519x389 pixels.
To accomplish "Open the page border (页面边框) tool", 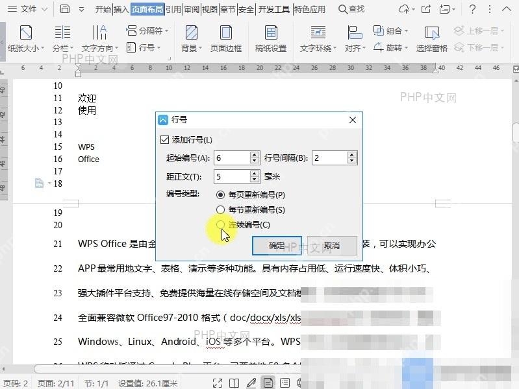I will pos(226,39).
